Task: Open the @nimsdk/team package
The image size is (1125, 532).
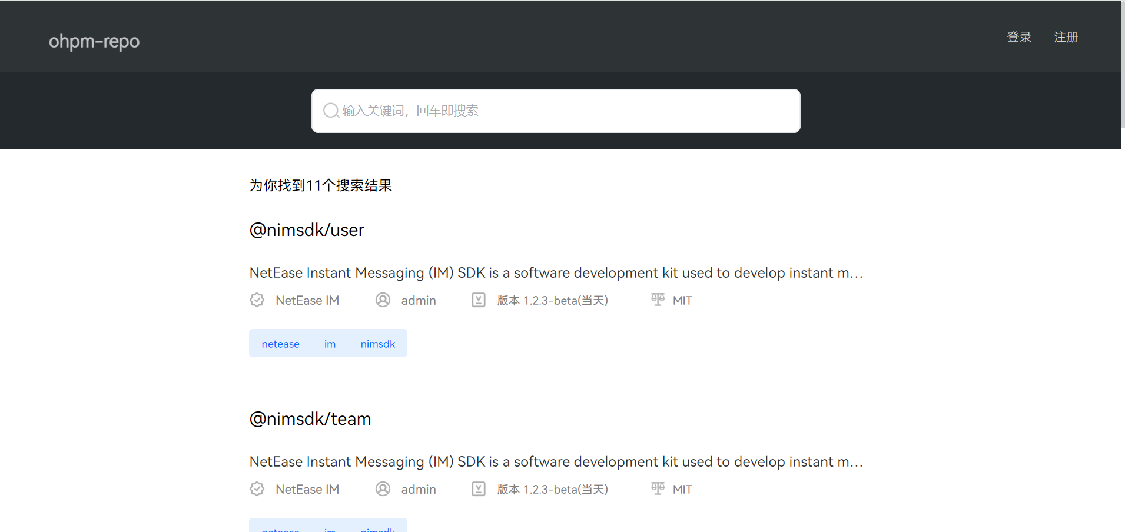Action: (x=310, y=419)
